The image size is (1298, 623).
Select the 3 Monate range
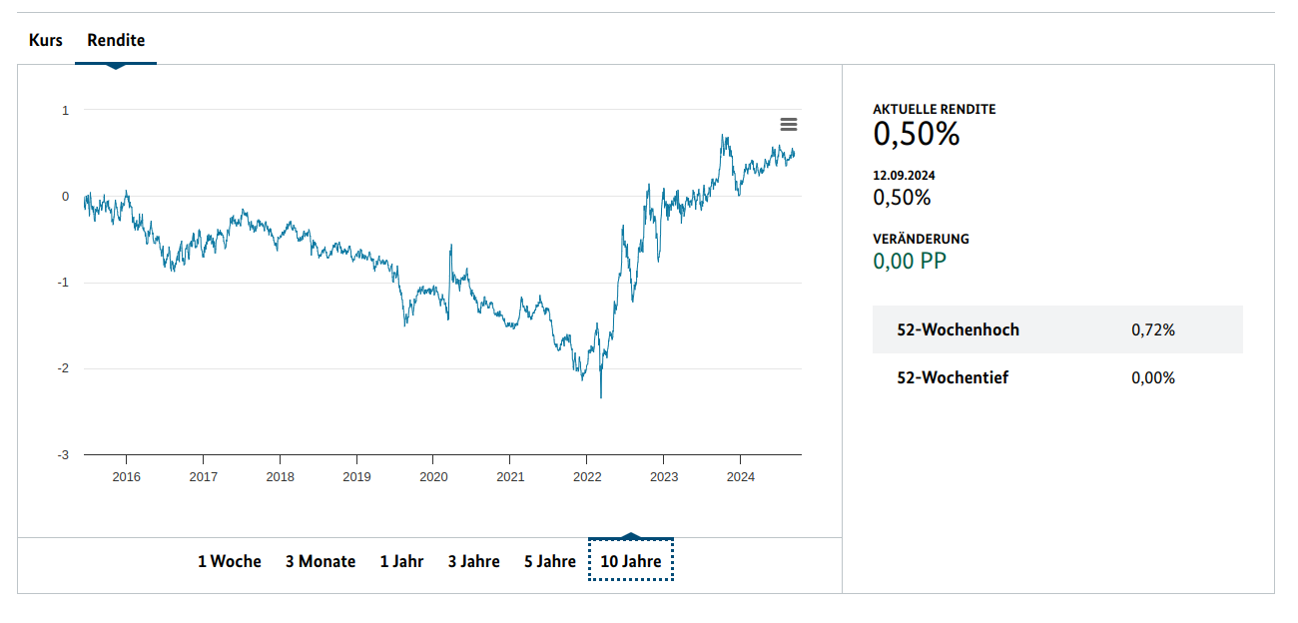(x=321, y=561)
